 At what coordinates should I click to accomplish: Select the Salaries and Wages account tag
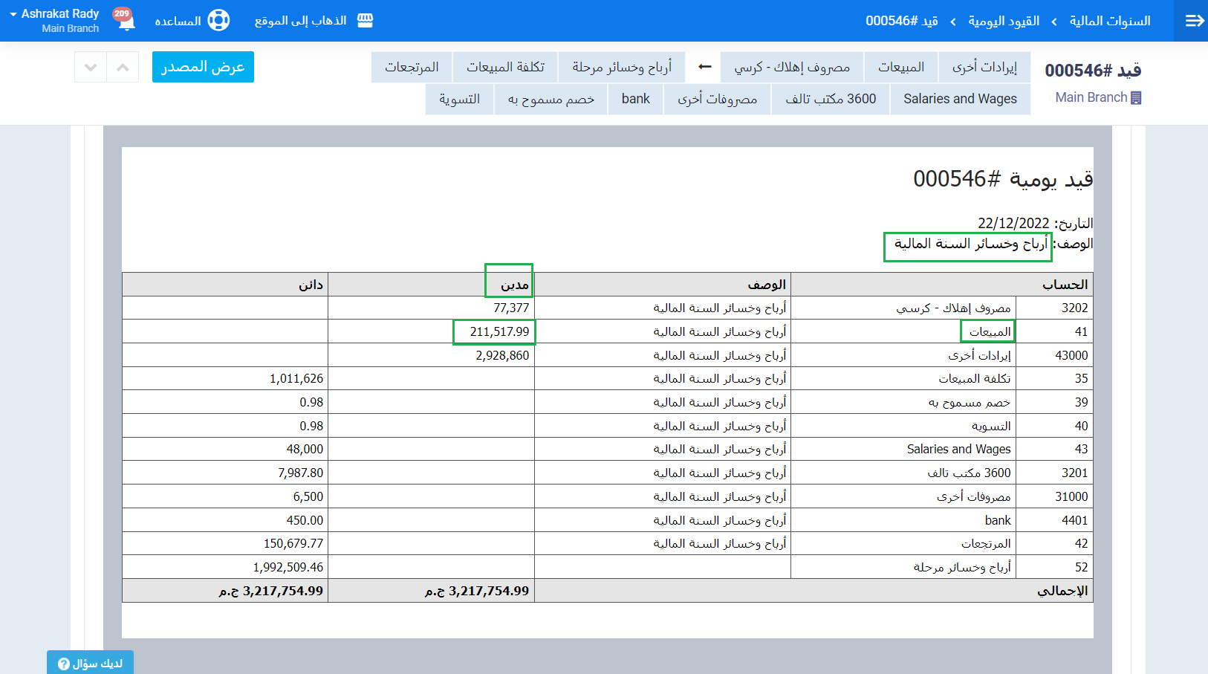960,99
